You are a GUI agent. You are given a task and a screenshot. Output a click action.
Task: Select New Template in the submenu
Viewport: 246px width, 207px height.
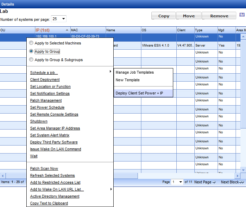(x=128, y=80)
